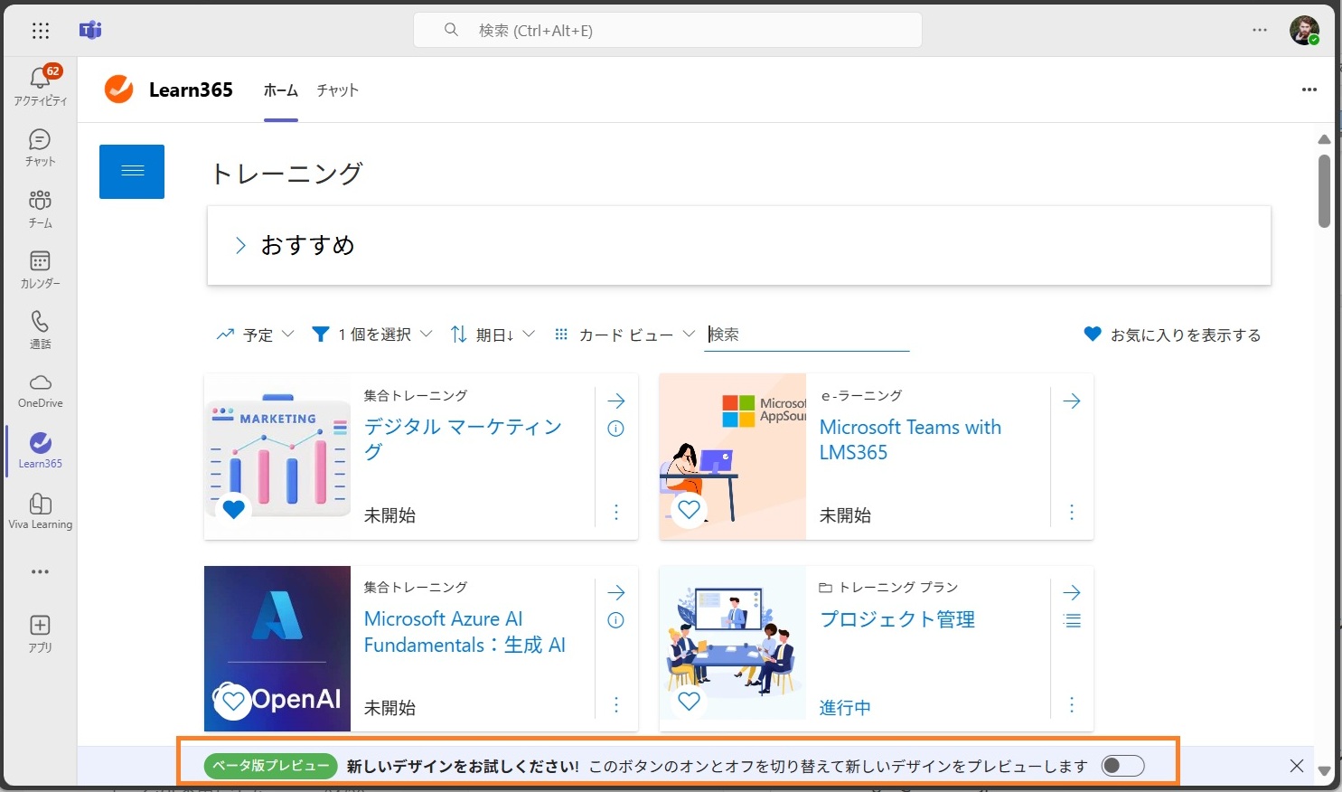Open more options for プロジェクト管理
The image size is (1342, 792).
(1072, 704)
